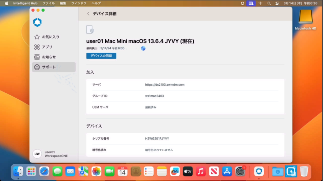Open Calendar from the Dock
Viewport: 323px width, 181px height.
pyautogui.click(x=122, y=171)
